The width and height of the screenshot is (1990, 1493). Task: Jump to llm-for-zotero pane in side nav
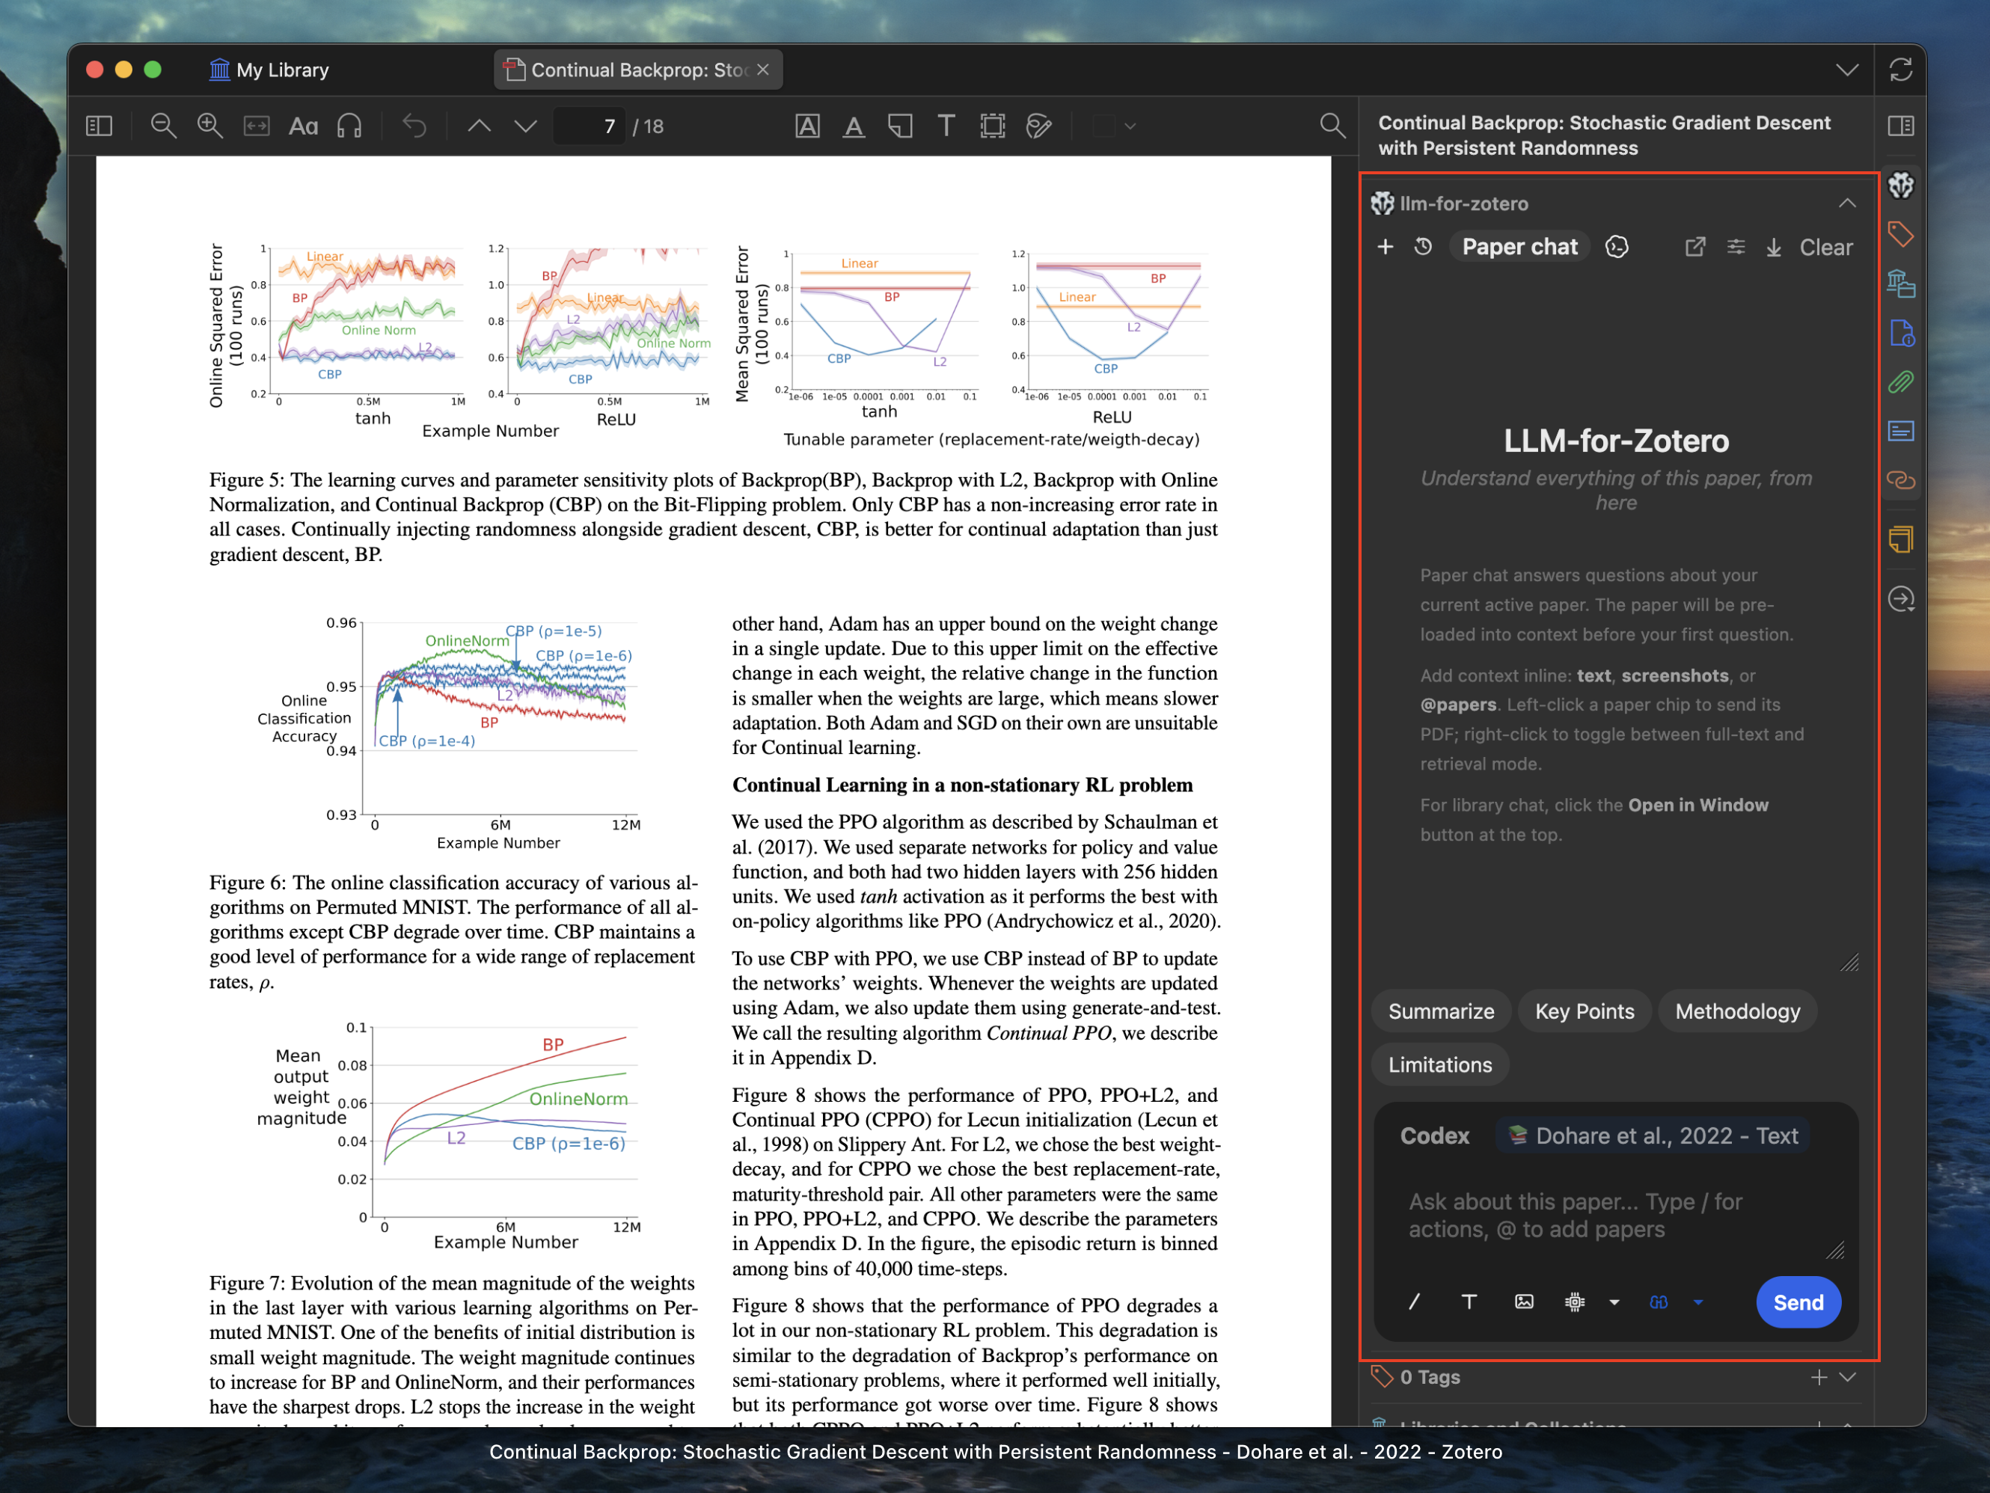(1901, 186)
